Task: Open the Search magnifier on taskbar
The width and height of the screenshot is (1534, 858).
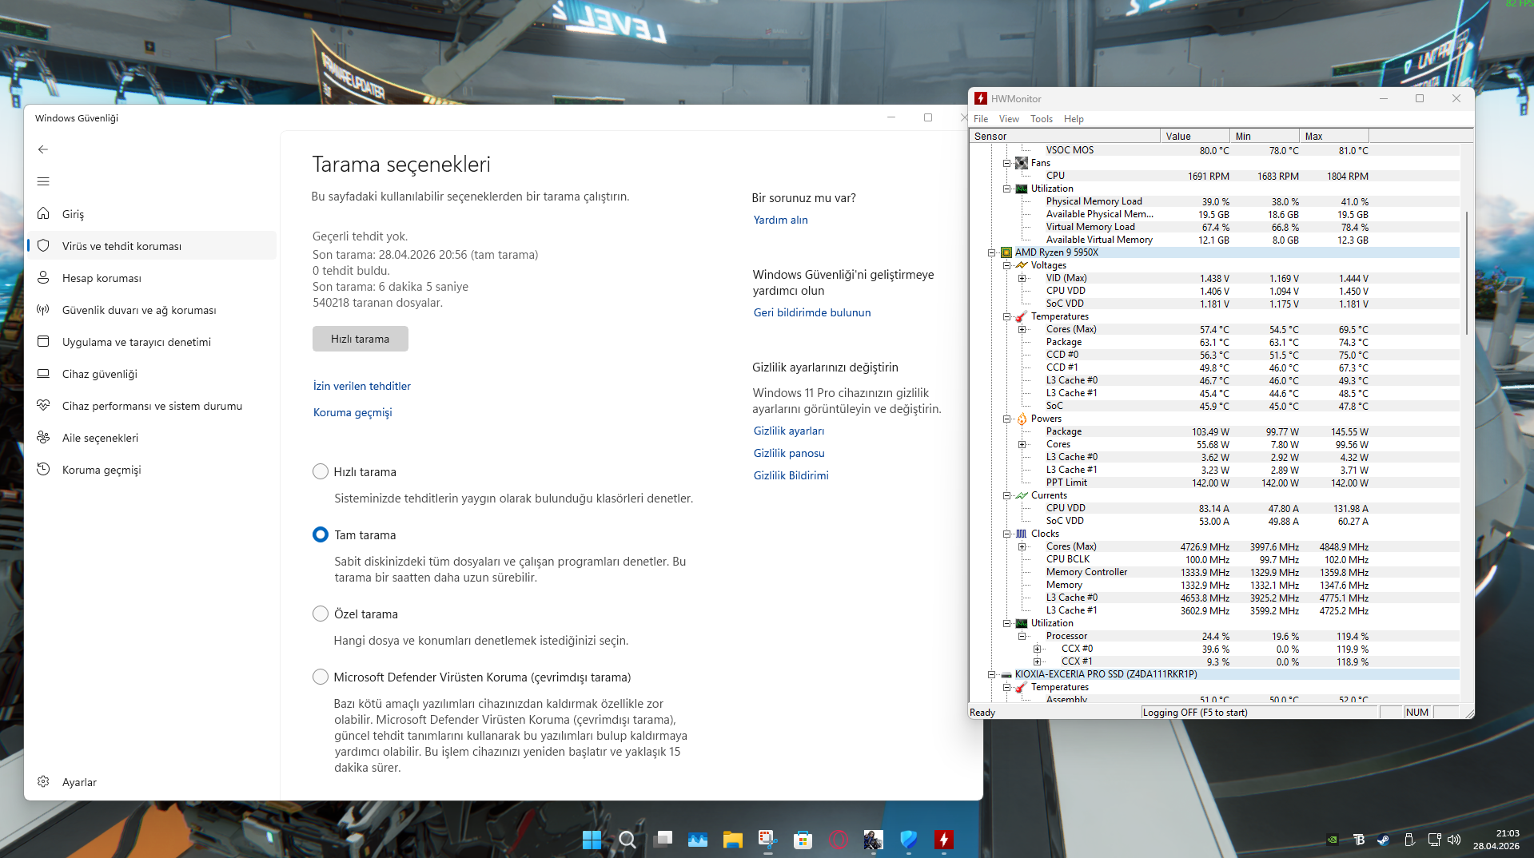Action: click(628, 840)
